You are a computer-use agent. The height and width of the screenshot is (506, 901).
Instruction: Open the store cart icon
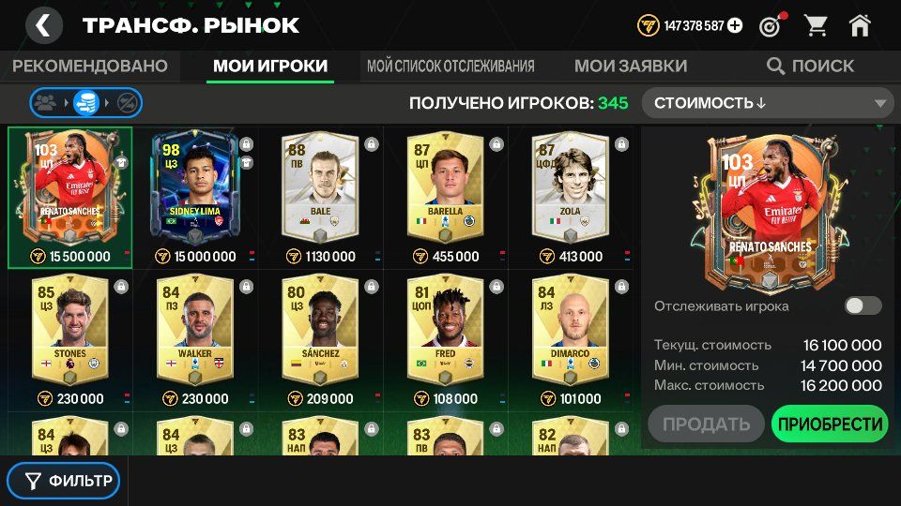[816, 25]
